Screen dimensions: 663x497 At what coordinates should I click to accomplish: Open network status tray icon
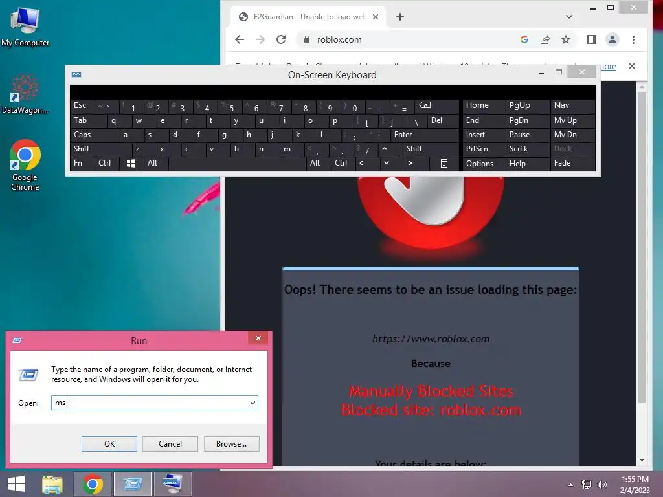(x=587, y=484)
